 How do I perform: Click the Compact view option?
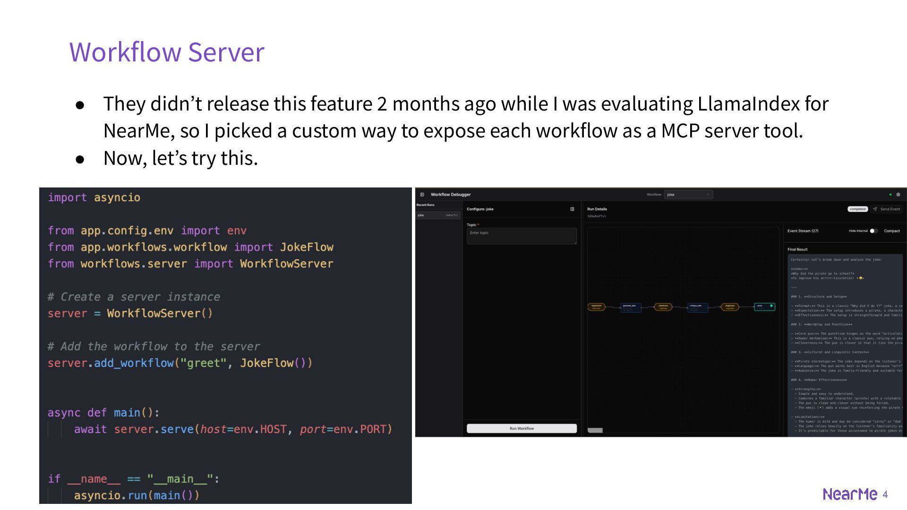tap(892, 231)
